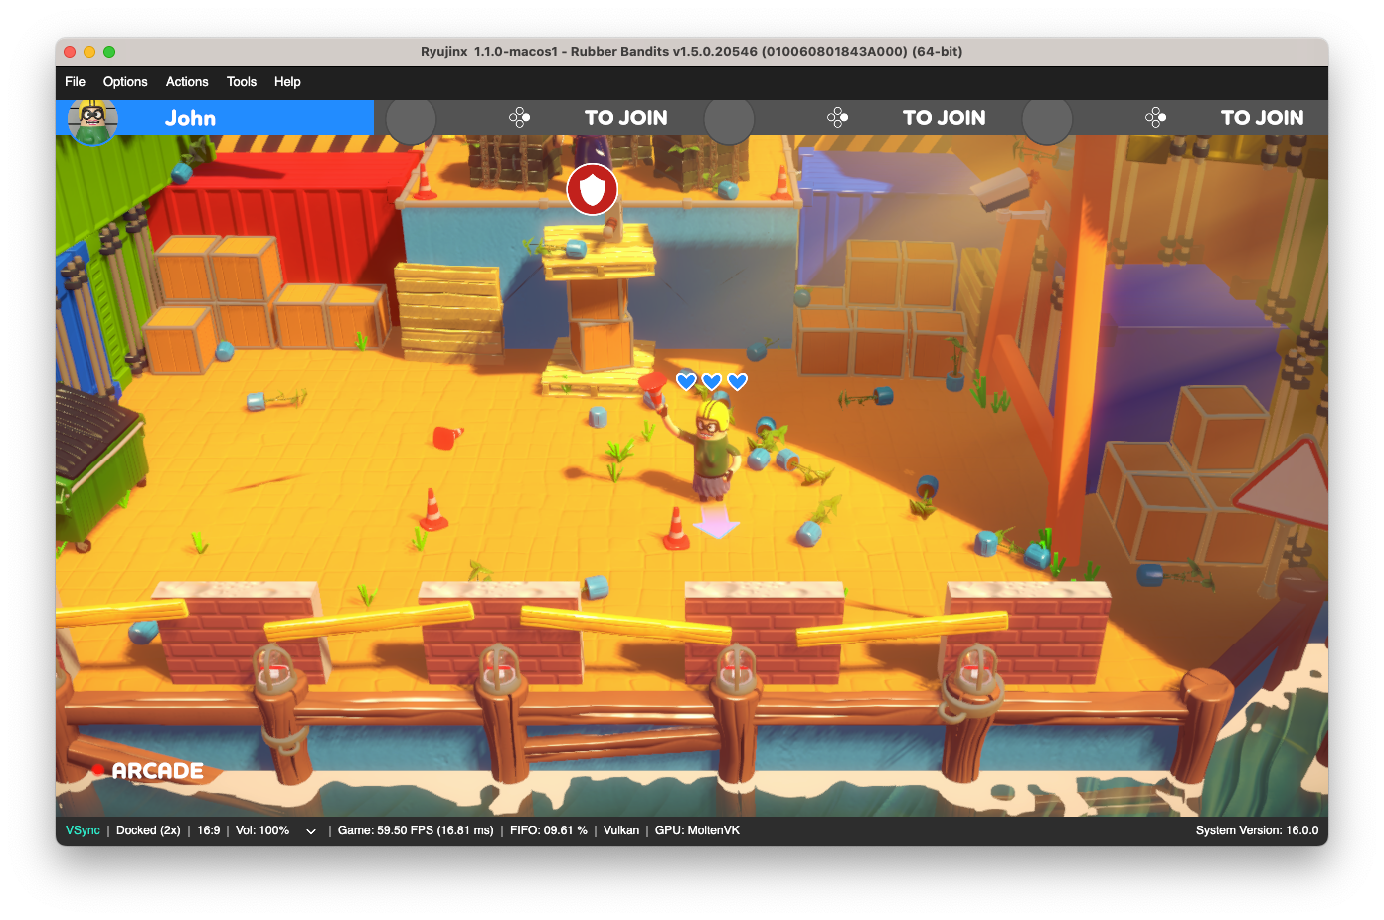The image size is (1384, 920).
Task: Click the security camera on the pole
Action: coord(1006,191)
